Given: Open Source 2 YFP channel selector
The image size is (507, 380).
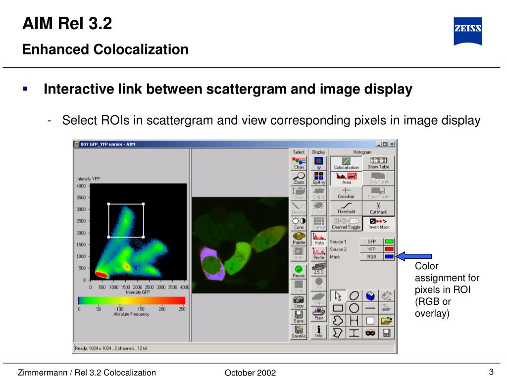Looking at the screenshot, I should tap(371, 249).
